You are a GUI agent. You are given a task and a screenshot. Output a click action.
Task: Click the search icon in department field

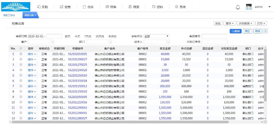[110, 42]
